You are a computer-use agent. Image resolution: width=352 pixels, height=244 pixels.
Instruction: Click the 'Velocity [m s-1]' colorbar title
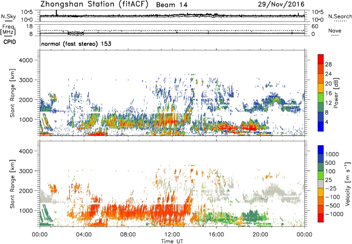click(x=348, y=184)
